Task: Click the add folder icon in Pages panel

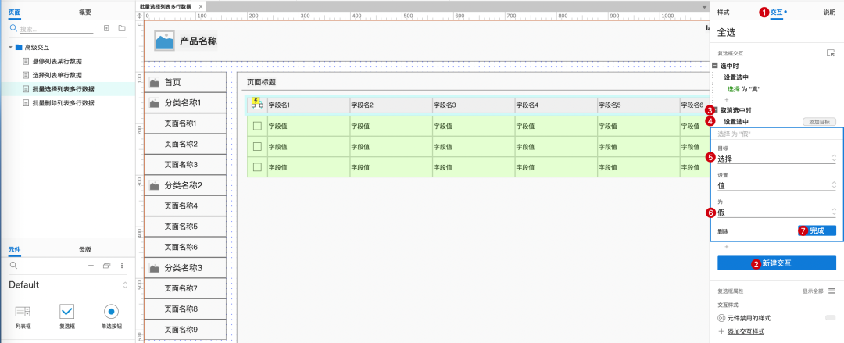Action: (122, 28)
